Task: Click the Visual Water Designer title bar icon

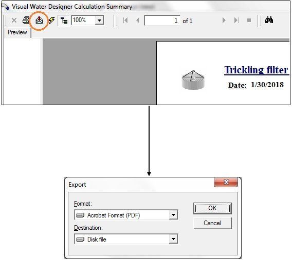Action: (x=6, y=7)
